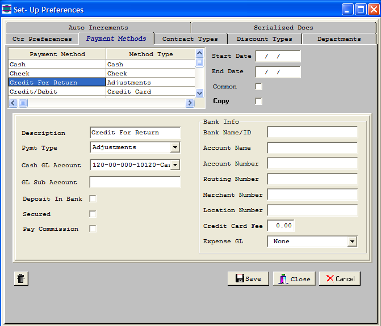Check the Pay Commission option
Image resolution: width=381 pixels, height=326 pixels.
[x=93, y=229]
